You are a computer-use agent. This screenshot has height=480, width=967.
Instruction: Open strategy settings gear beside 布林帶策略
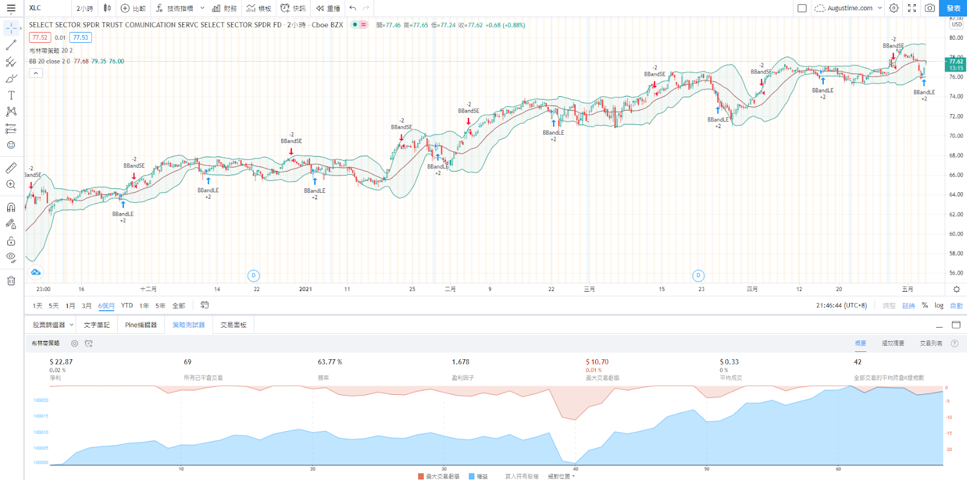74,344
